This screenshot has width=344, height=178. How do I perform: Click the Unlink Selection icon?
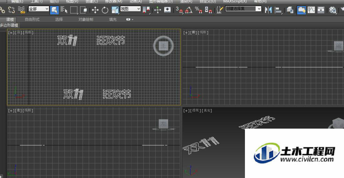(x=11, y=10)
